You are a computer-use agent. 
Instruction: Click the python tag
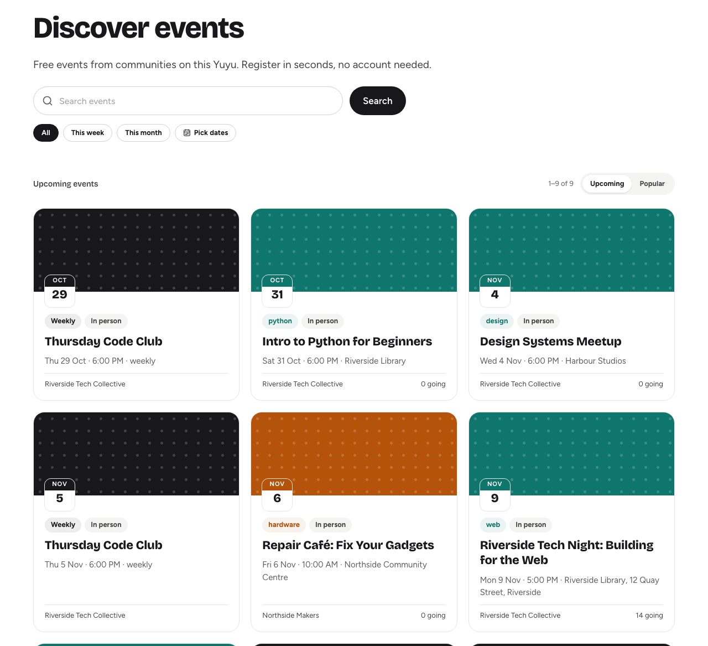tap(280, 321)
